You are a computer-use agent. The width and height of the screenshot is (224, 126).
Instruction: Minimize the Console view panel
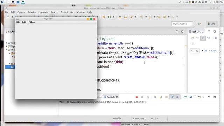pos(209,97)
